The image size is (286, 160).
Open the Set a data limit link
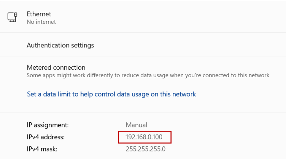pos(111,94)
